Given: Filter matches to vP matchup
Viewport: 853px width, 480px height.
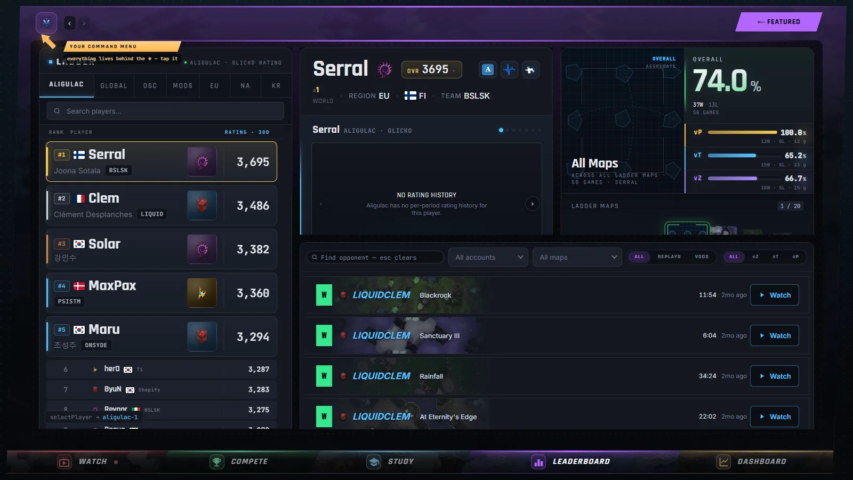Looking at the screenshot, I should tap(795, 257).
